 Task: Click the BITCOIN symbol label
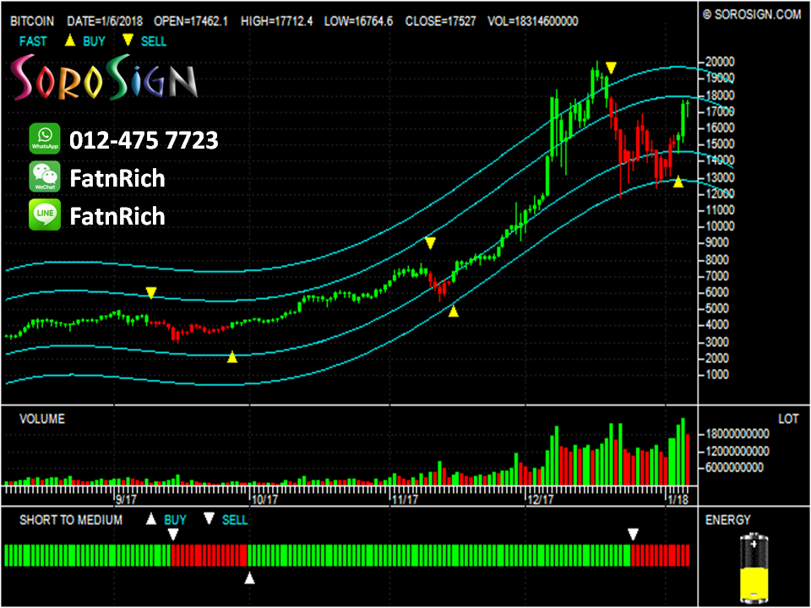[32, 21]
